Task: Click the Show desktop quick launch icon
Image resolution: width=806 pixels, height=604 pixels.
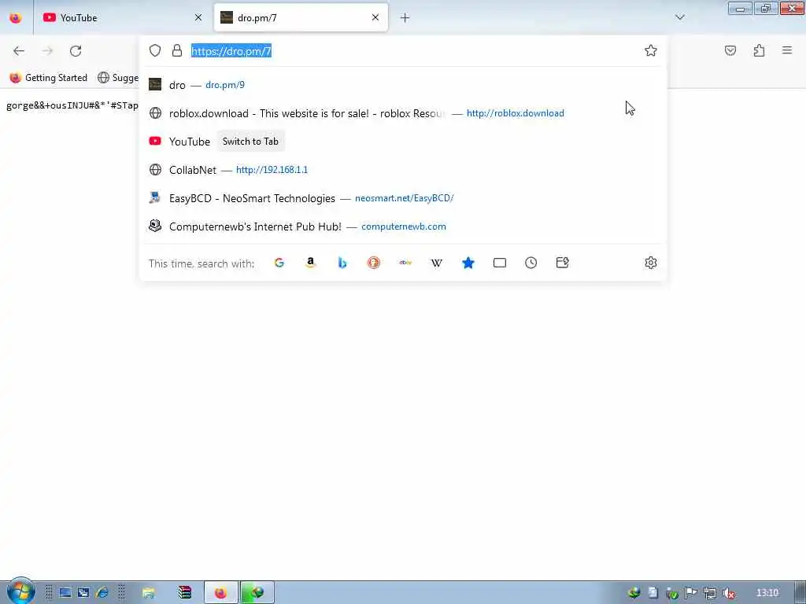Action: click(65, 593)
